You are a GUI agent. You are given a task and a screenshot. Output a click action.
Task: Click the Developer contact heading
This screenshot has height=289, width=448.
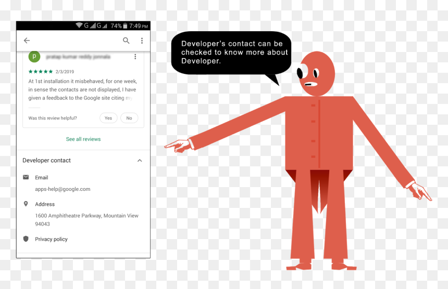click(46, 161)
